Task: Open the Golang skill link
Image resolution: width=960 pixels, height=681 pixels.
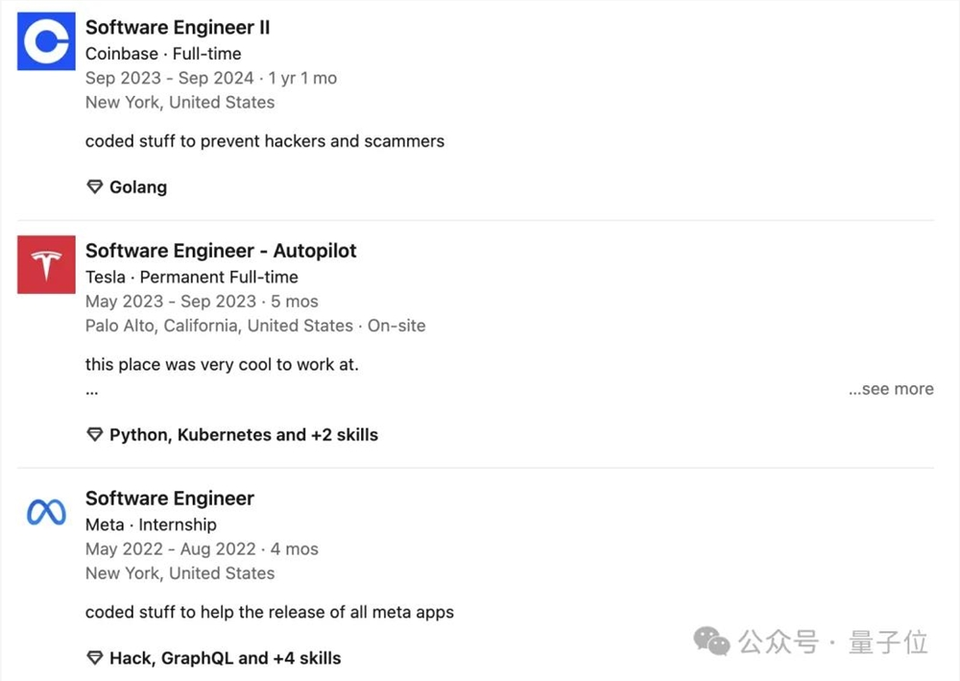Action: [138, 187]
